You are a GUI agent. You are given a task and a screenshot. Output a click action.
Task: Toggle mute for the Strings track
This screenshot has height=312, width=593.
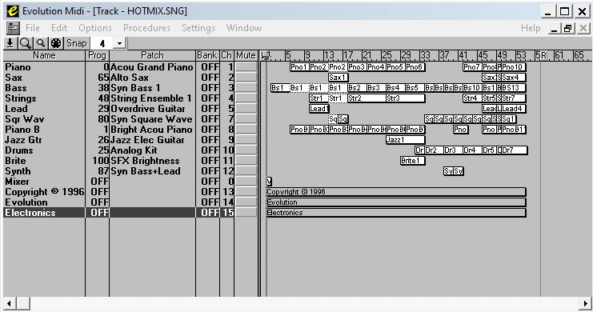pos(246,98)
